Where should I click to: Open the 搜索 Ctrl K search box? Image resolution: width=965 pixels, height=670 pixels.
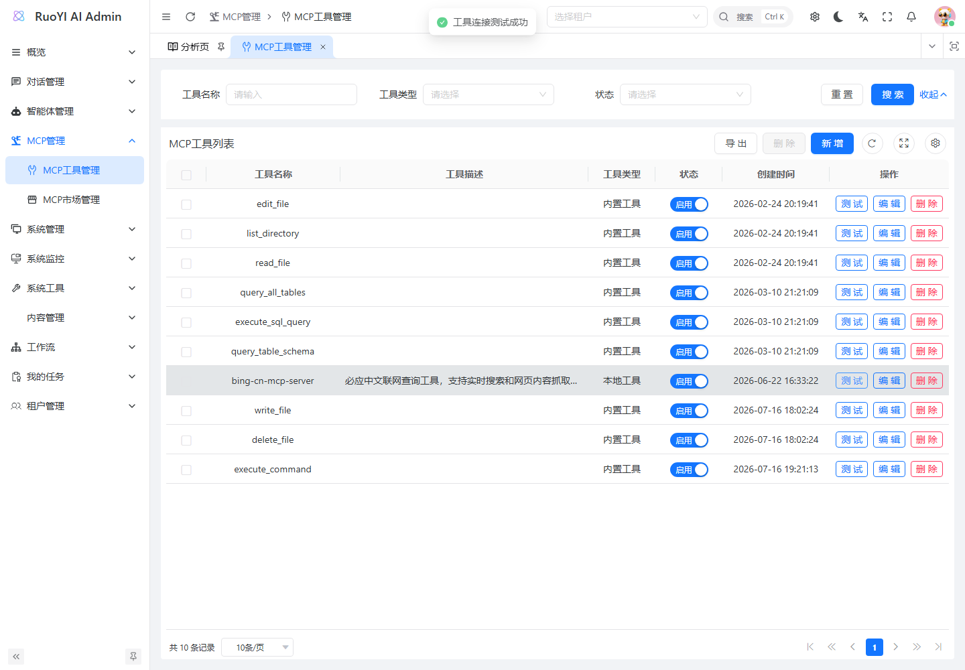pos(753,17)
